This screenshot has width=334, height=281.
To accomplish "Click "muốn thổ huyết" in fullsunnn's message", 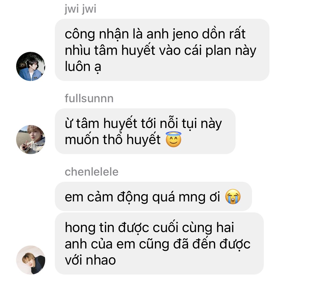I will coord(113,140).
